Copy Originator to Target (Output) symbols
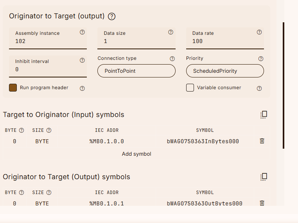 [x=264, y=177]
